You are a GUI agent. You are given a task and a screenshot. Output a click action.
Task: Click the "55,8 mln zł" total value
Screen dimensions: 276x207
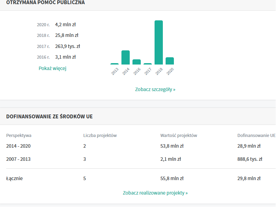pyautogui.click(x=172, y=178)
